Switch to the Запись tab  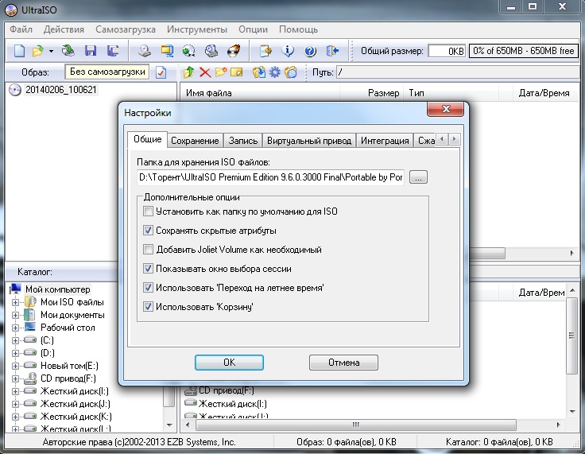coord(243,141)
